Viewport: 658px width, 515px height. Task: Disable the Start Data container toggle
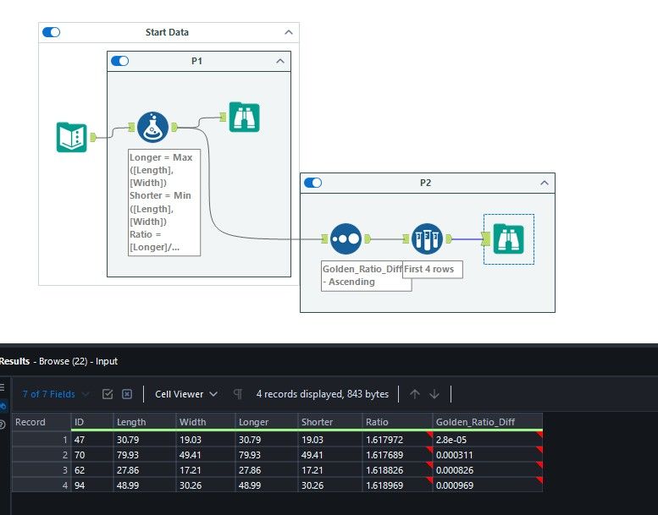click(x=51, y=32)
